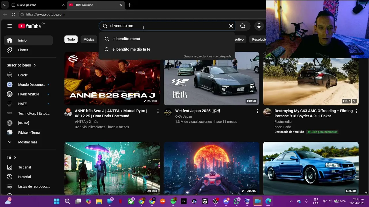Clear the search text with the X
The image size is (369, 207).
coord(231,26)
